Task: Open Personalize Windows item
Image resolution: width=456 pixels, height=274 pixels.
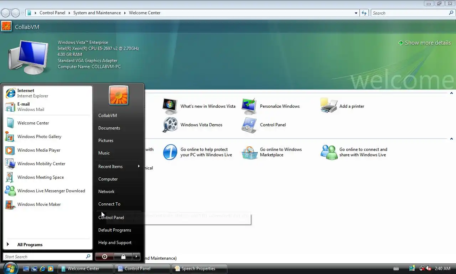Action: 271,106
